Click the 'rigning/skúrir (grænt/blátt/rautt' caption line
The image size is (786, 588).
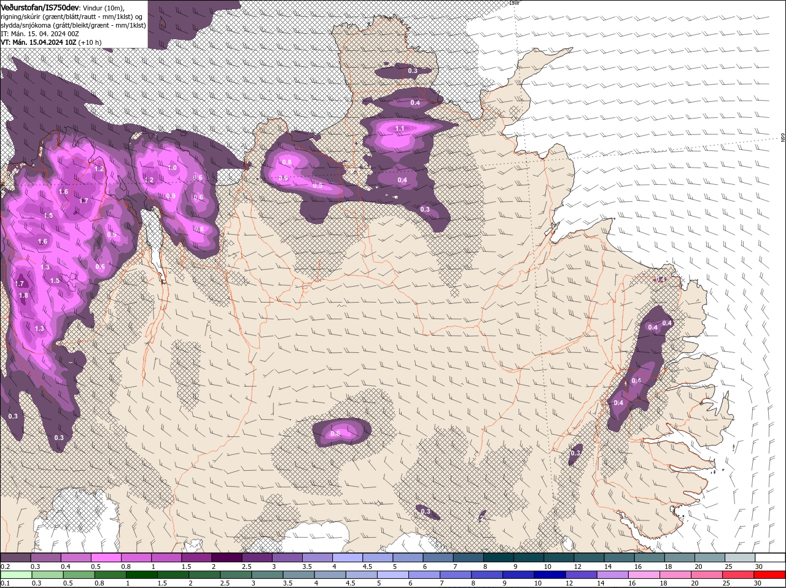[x=71, y=16]
